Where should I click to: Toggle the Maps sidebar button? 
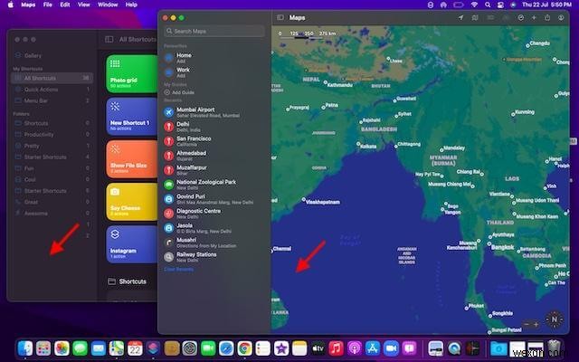(280, 17)
